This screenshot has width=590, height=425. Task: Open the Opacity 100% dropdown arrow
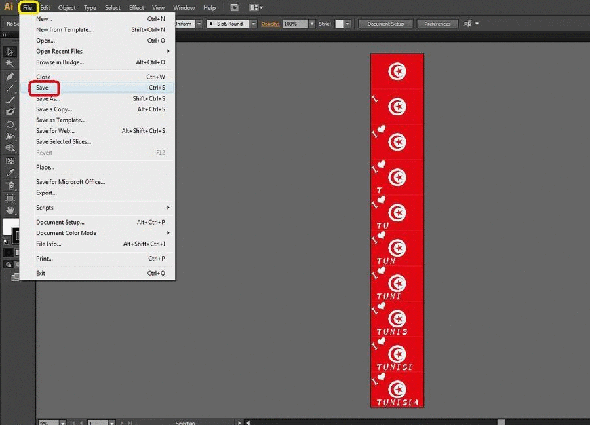click(312, 24)
